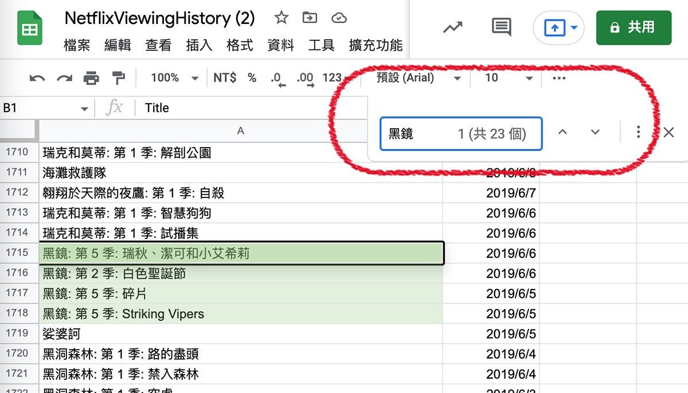
Task: Click cell 瑞克和莫蒂: 第 1 季: 試播集
Action: click(x=241, y=233)
